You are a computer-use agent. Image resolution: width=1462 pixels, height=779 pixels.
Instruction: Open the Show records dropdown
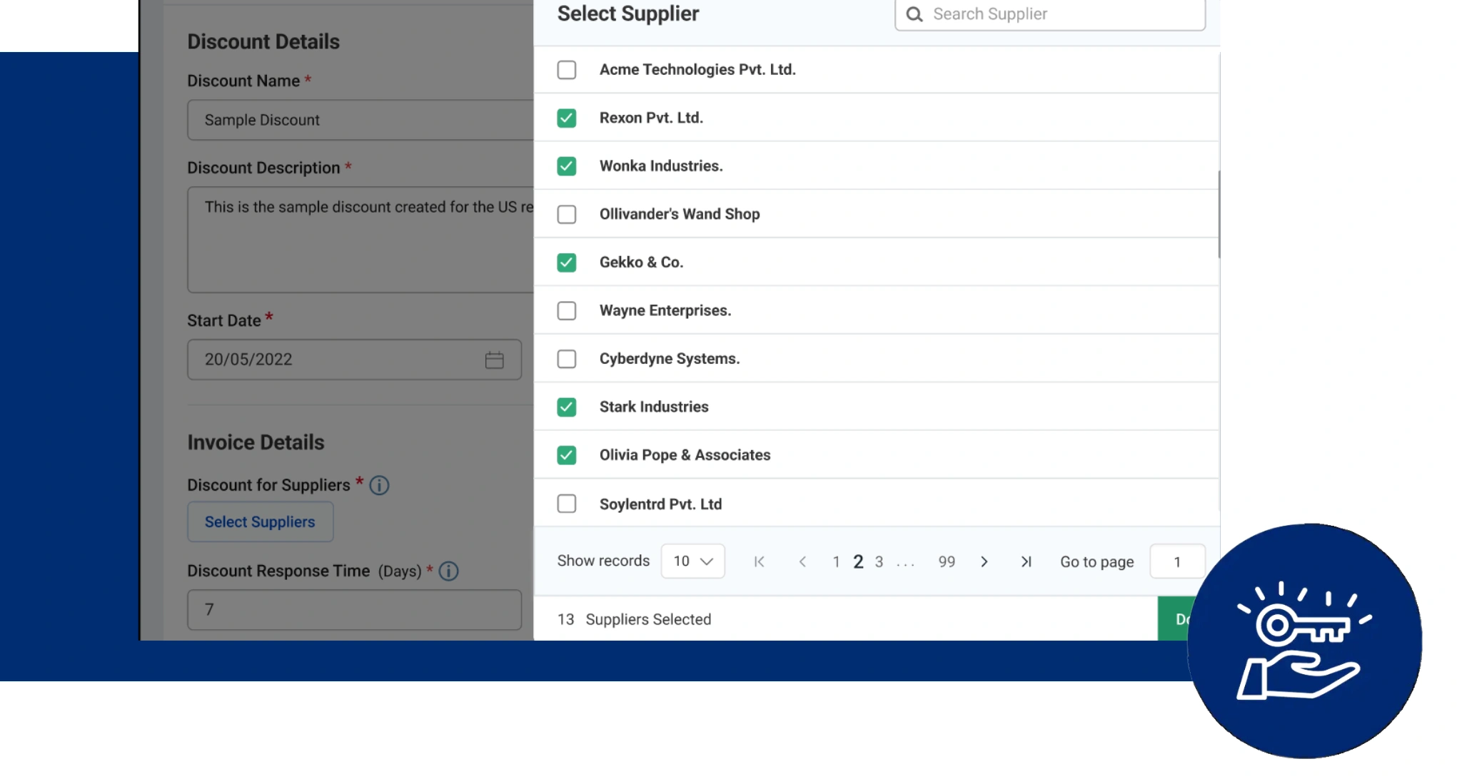(x=692, y=561)
